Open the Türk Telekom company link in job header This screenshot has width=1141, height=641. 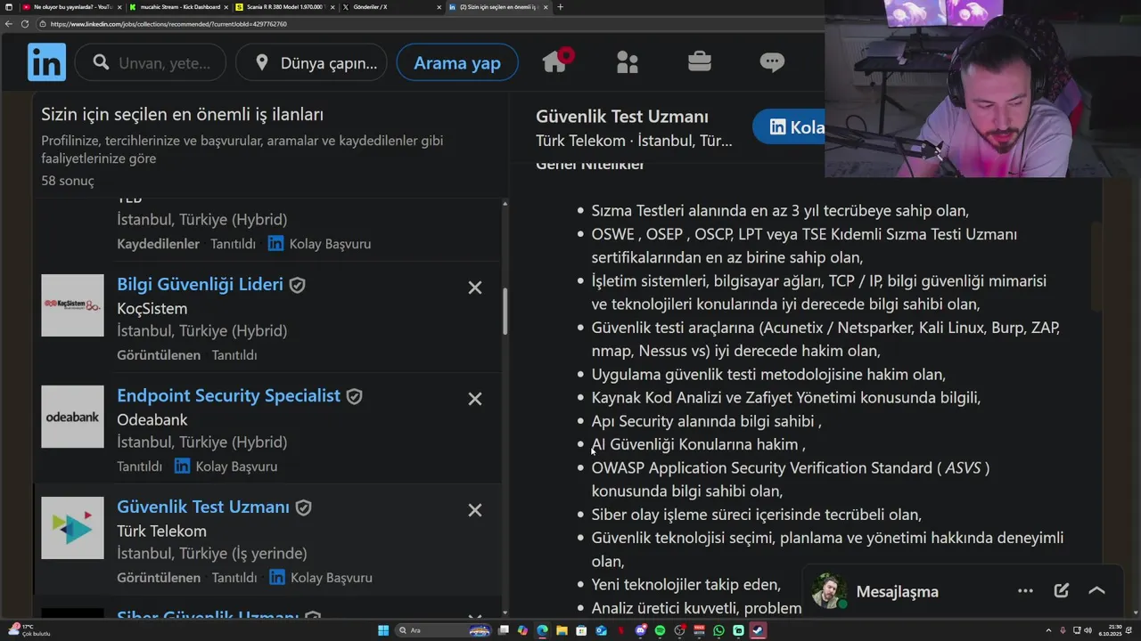(580, 141)
